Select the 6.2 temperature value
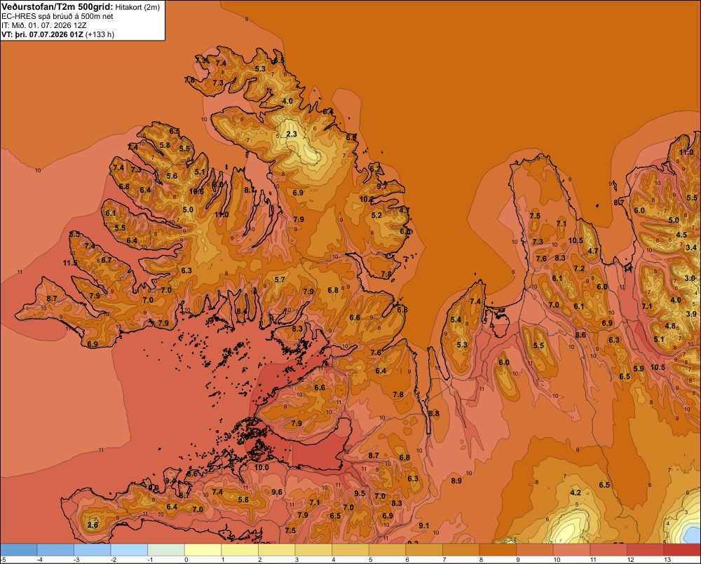701x564 pixels. pyautogui.click(x=375, y=169)
